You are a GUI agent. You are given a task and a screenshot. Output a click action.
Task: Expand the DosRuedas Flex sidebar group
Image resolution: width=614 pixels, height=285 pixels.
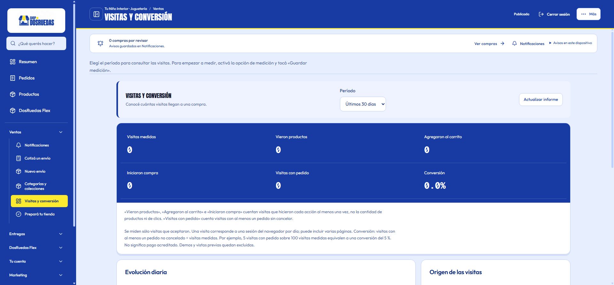pos(36,248)
